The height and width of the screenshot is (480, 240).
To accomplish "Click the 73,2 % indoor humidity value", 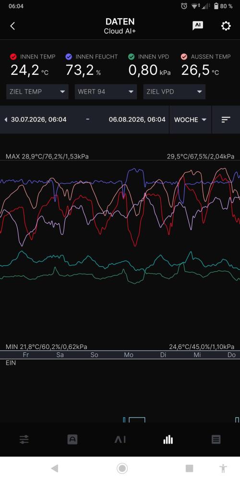I will pyautogui.click(x=83, y=70).
